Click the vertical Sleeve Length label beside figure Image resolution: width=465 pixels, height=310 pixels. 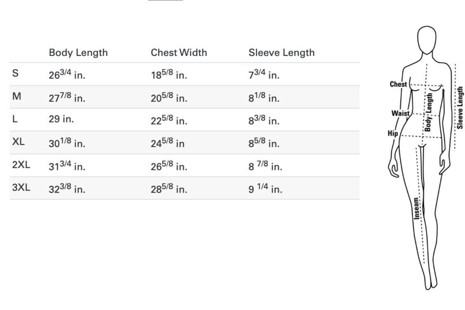click(460, 108)
